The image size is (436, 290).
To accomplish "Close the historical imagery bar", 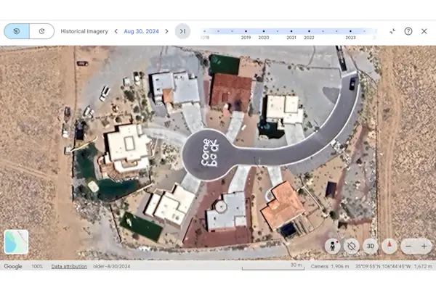I will coord(424,31).
